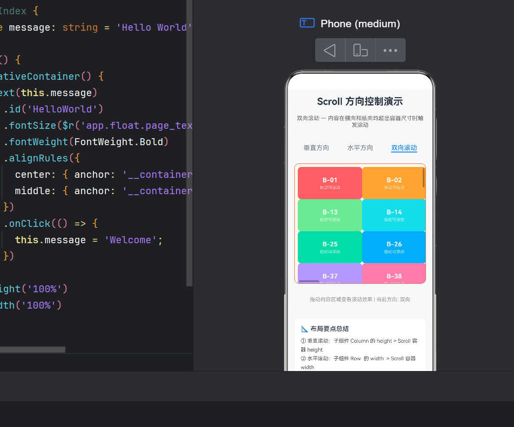Click the purple B-37 tile
Screen dimensions: 514x427
tap(330, 273)
